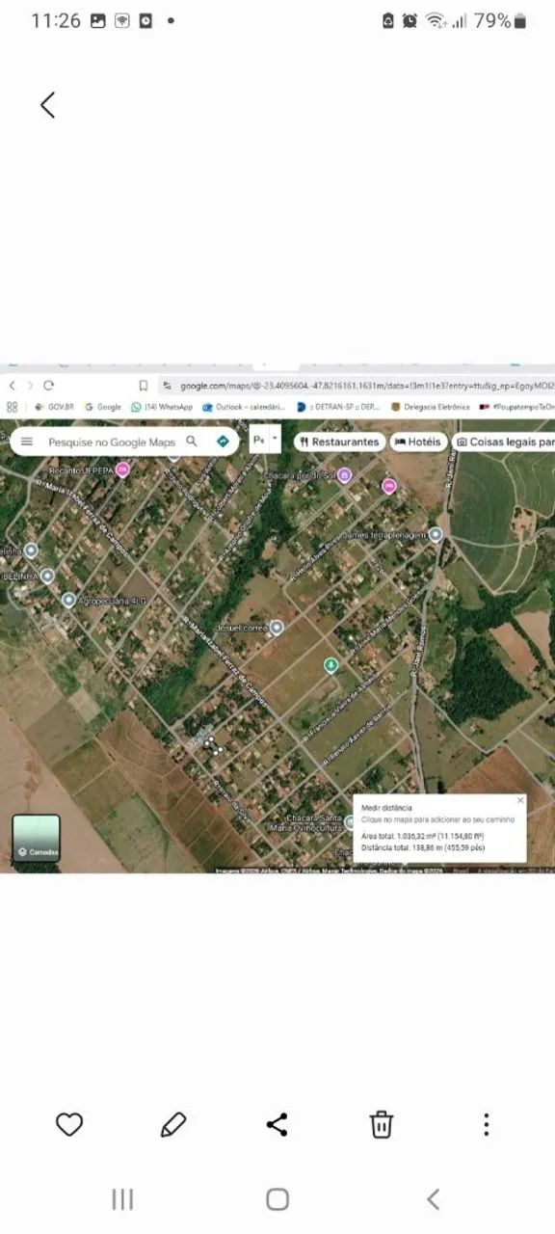The image size is (555, 1234).
Task: Open the WhatsApp bookmark
Action: [x=162, y=407]
